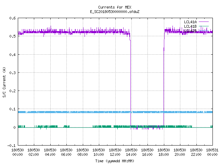The image size is (219, 164).
Task: Click the -0.1 y-axis tick value
Action: pos(11,146)
